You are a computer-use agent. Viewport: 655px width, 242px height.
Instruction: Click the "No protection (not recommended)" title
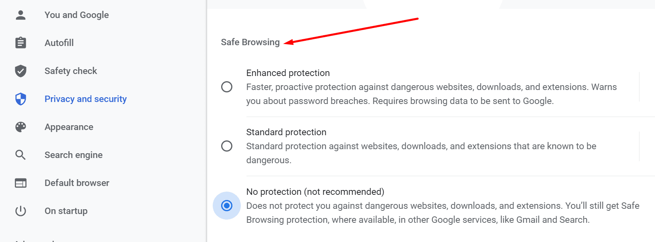coord(315,192)
